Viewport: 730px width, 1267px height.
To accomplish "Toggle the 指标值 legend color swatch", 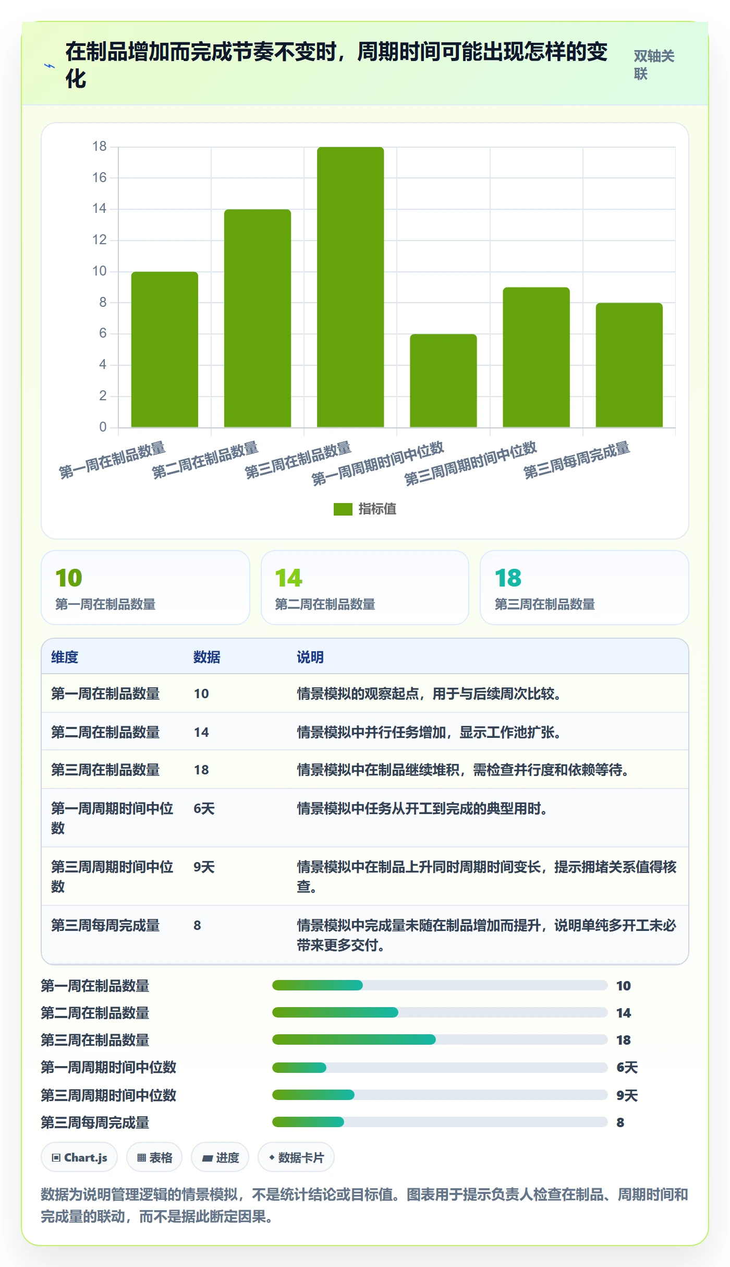I will [x=343, y=509].
